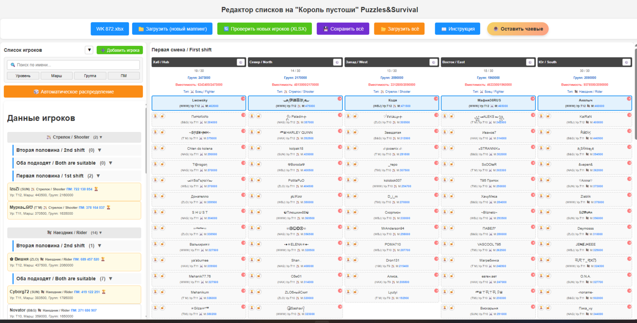The image size is (637, 323).
Task: Toggle the lock icon on Chlen do kolena's row
Action: pos(162,149)
